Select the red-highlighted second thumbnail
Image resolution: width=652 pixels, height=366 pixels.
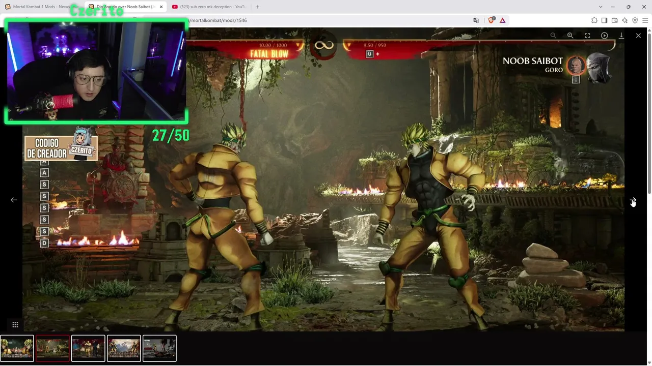(52, 348)
